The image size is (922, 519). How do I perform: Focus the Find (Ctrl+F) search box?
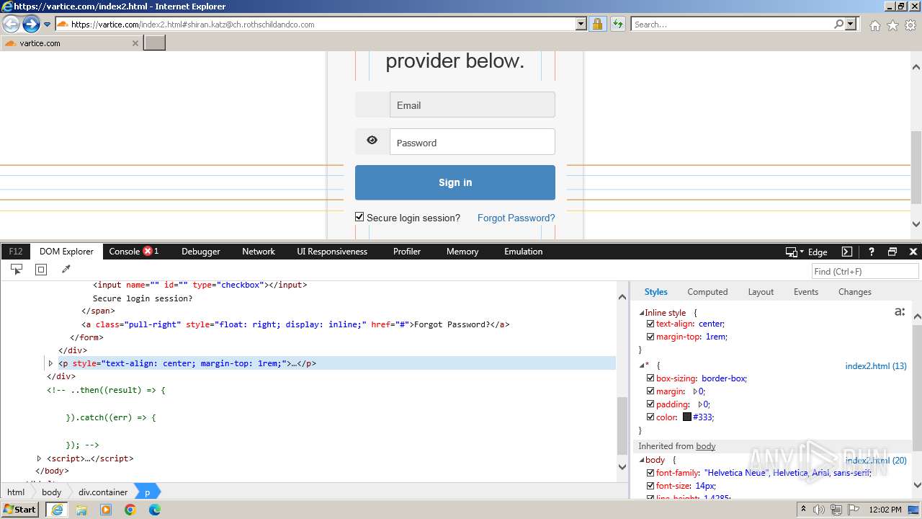click(x=864, y=271)
